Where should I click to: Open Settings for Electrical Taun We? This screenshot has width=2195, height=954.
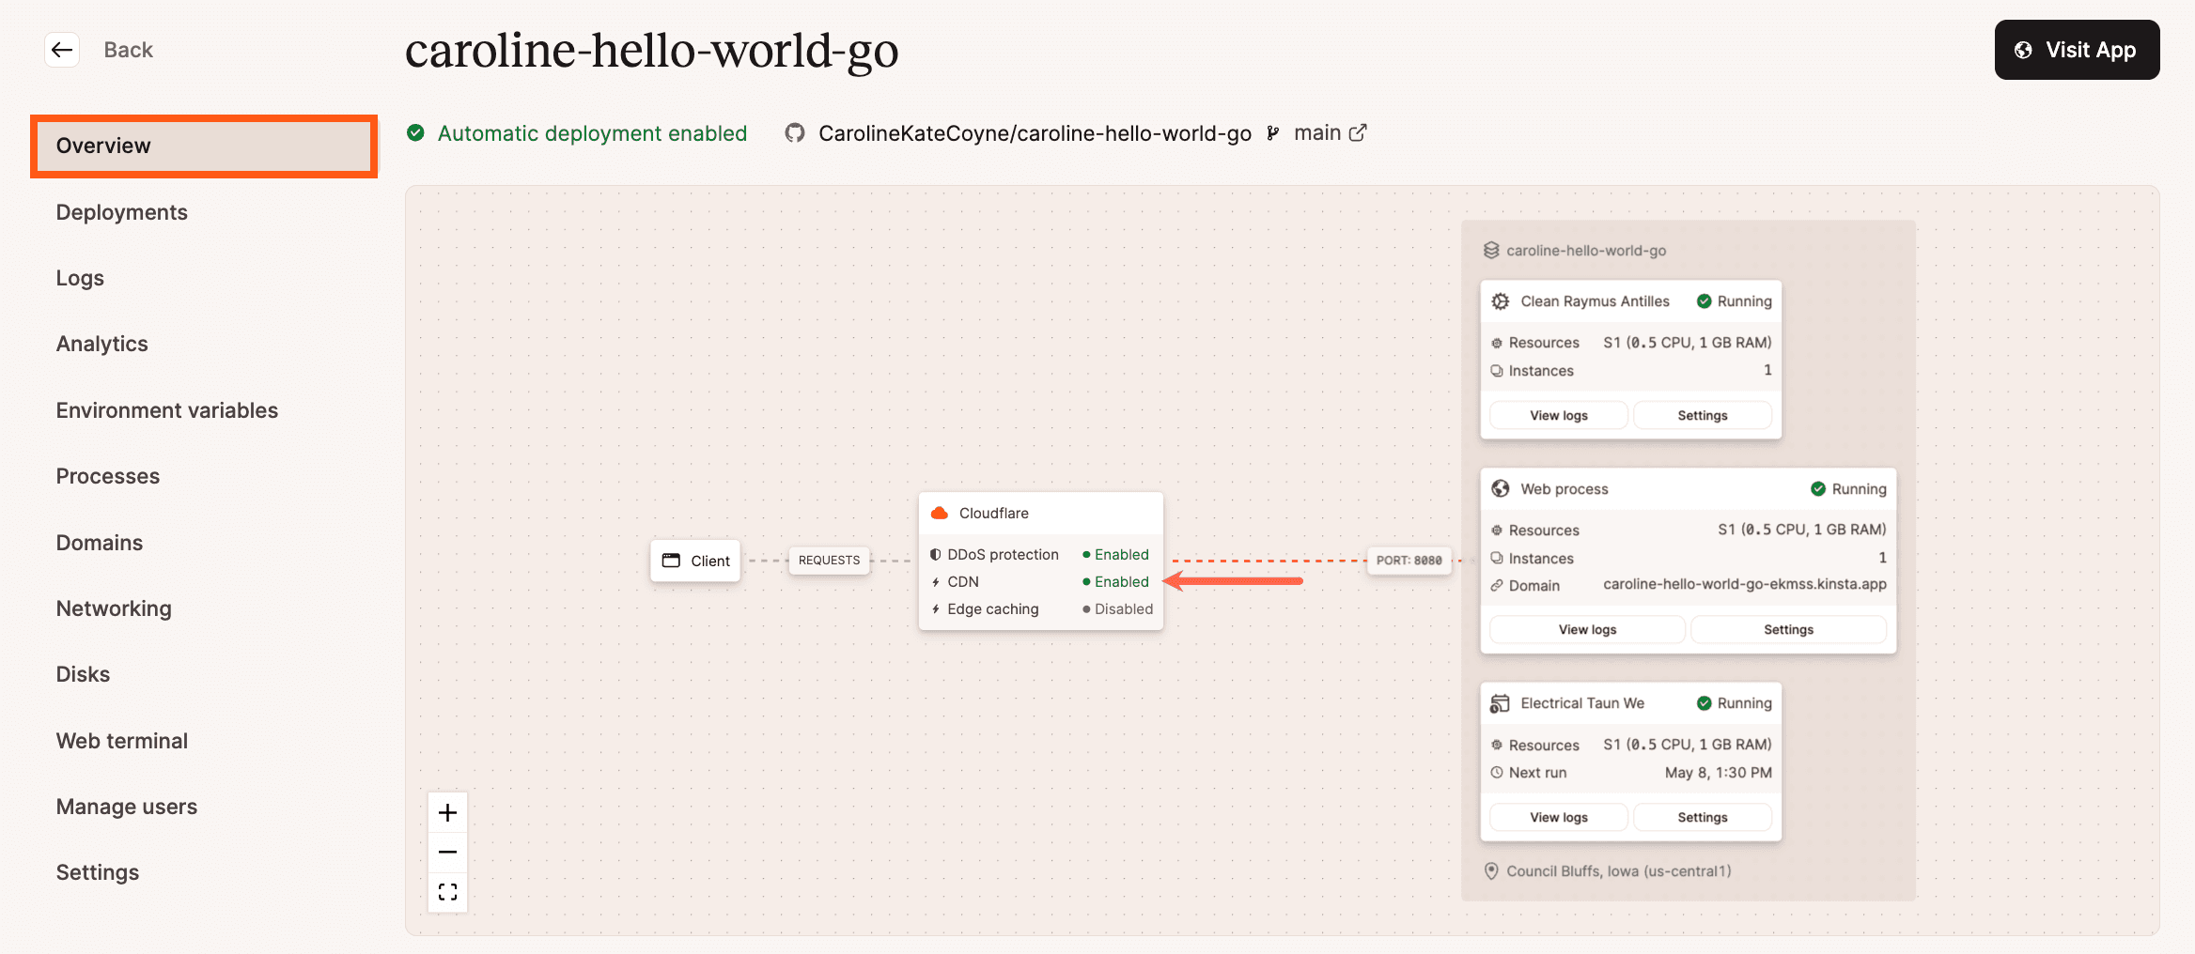pyautogui.click(x=1703, y=817)
